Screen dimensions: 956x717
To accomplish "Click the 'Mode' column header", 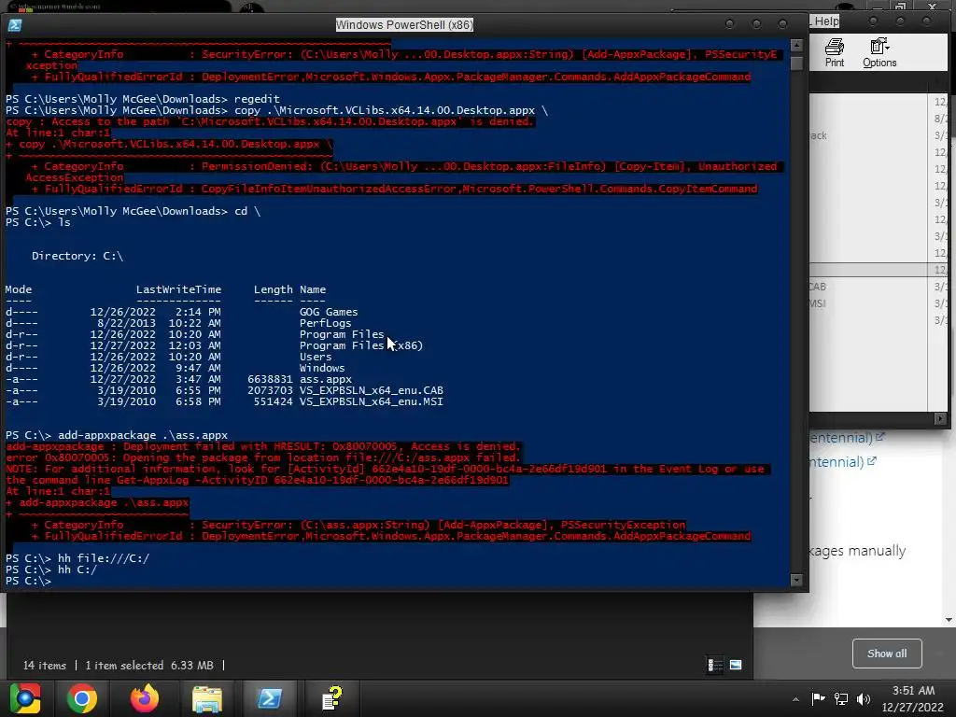I will pyautogui.click(x=19, y=289).
